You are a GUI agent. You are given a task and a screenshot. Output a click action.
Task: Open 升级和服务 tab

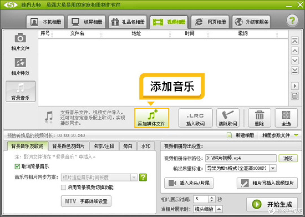coord(251,22)
